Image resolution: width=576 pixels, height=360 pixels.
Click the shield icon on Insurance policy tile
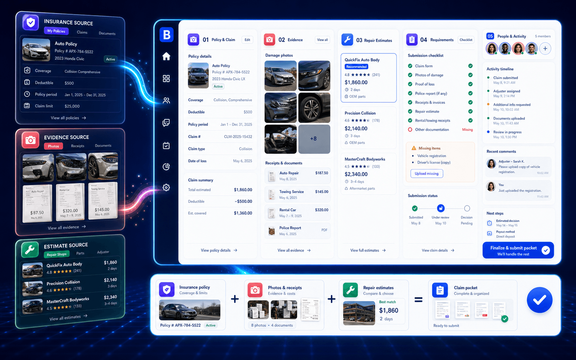[167, 290]
